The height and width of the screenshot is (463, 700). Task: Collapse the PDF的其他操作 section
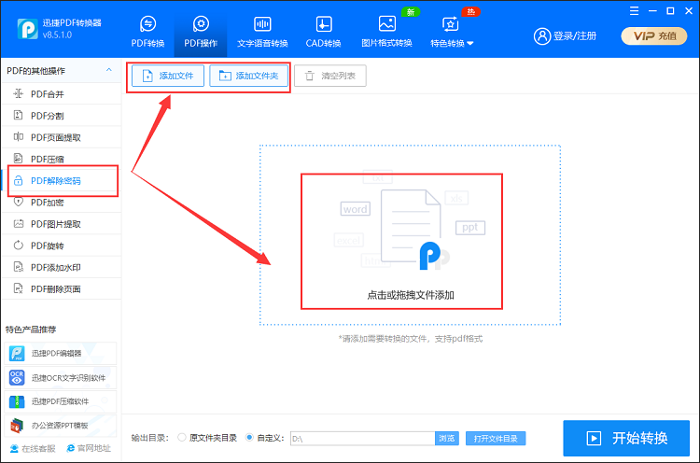coord(108,70)
